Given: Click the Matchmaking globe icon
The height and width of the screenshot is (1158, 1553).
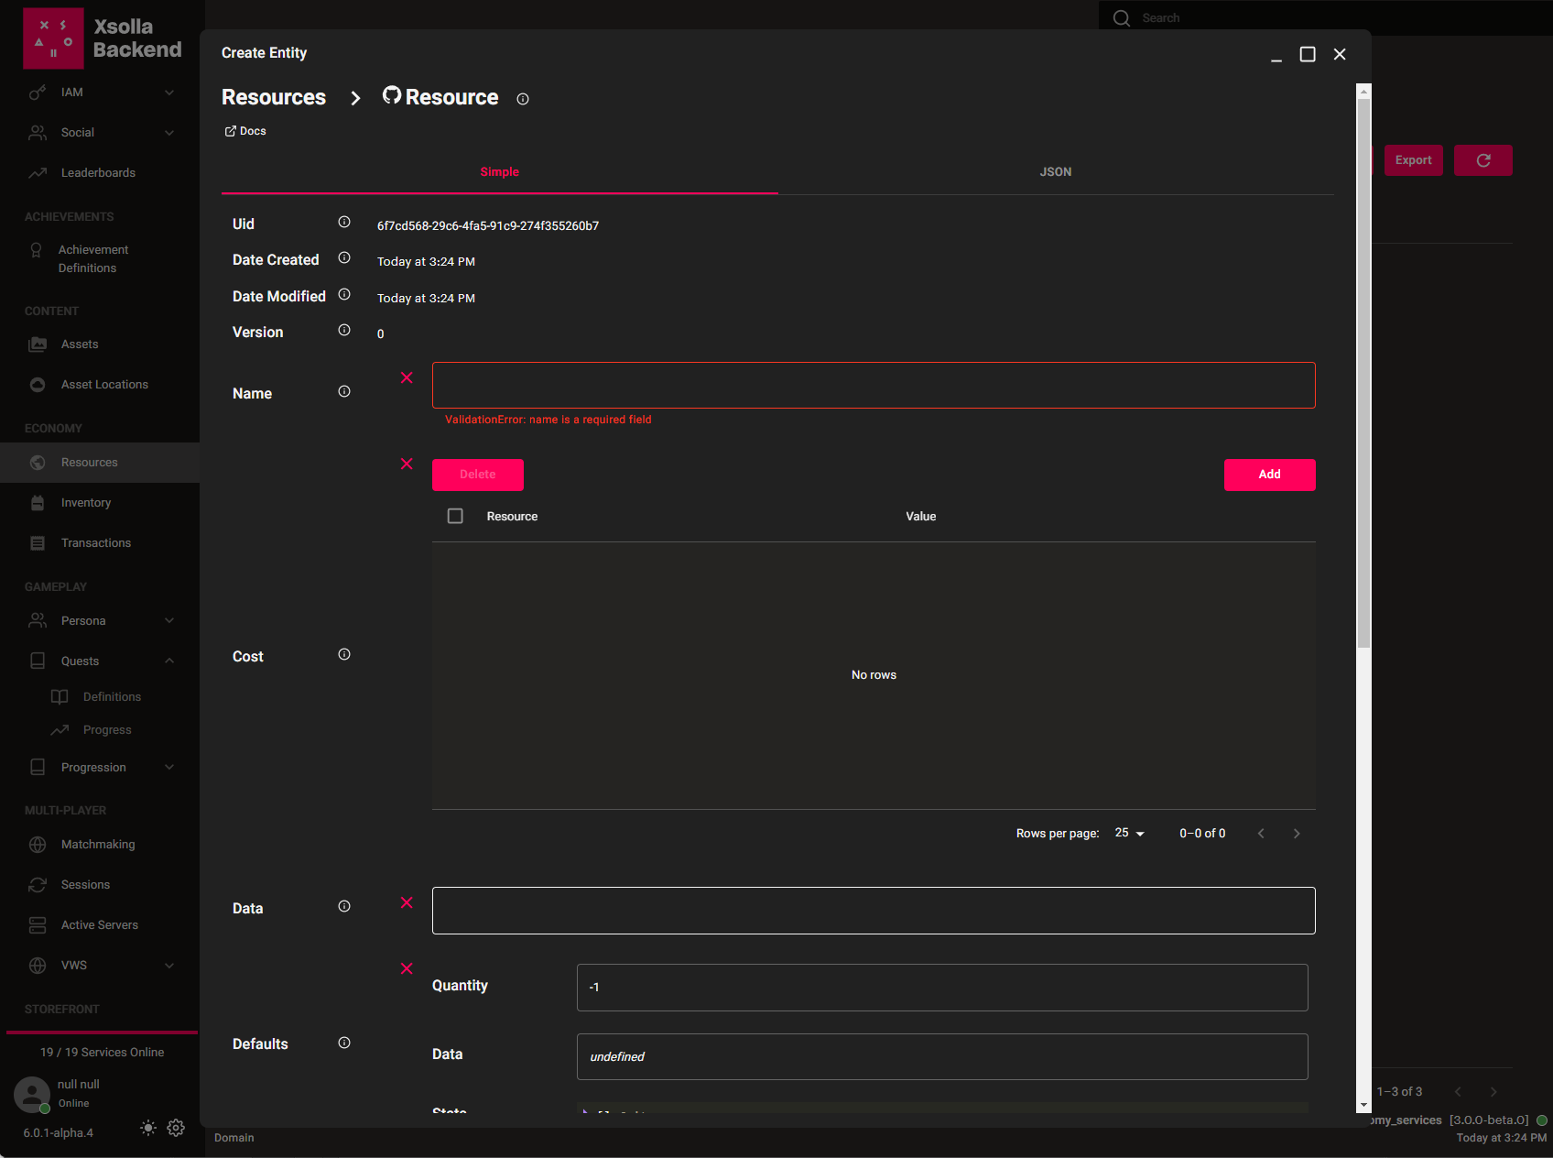Looking at the screenshot, I should 38,845.
